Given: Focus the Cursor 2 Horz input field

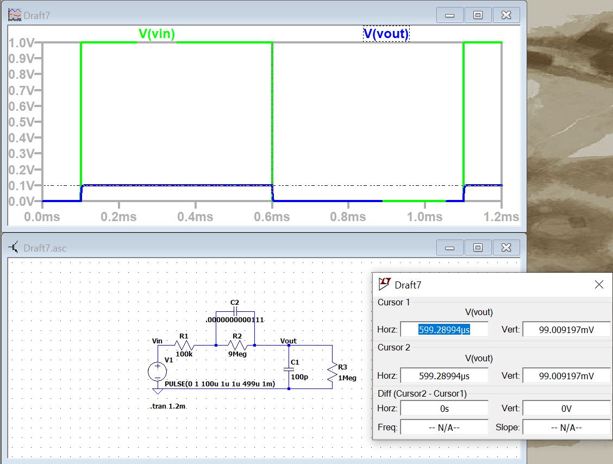Looking at the screenshot, I should click(x=444, y=376).
